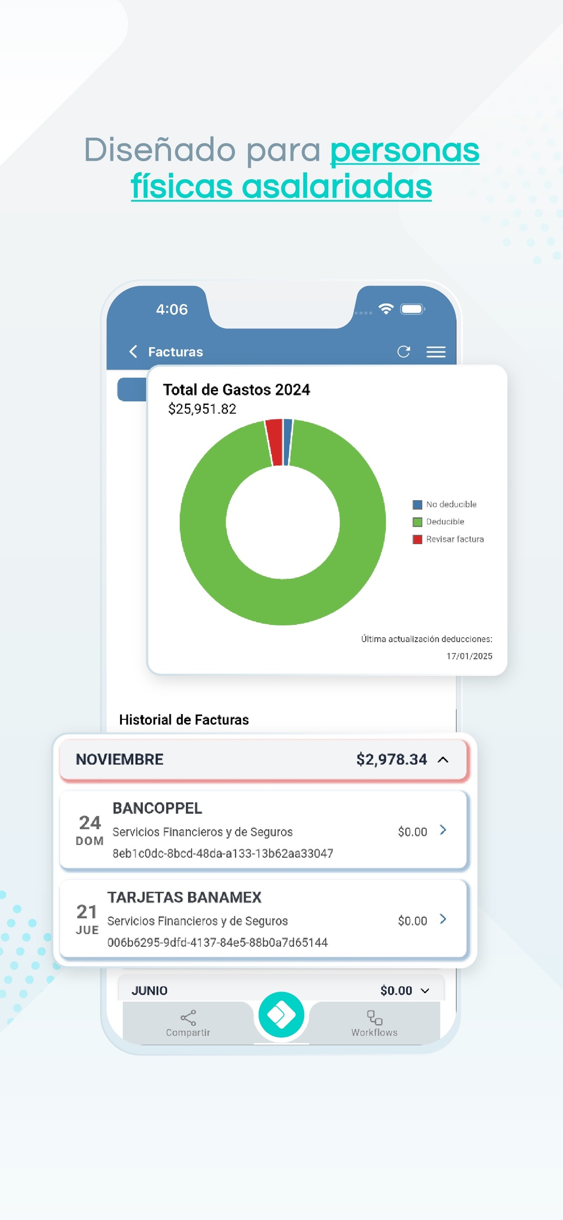
Task: Select the TARJETAS BANAMEX invoice name
Action: click(184, 897)
